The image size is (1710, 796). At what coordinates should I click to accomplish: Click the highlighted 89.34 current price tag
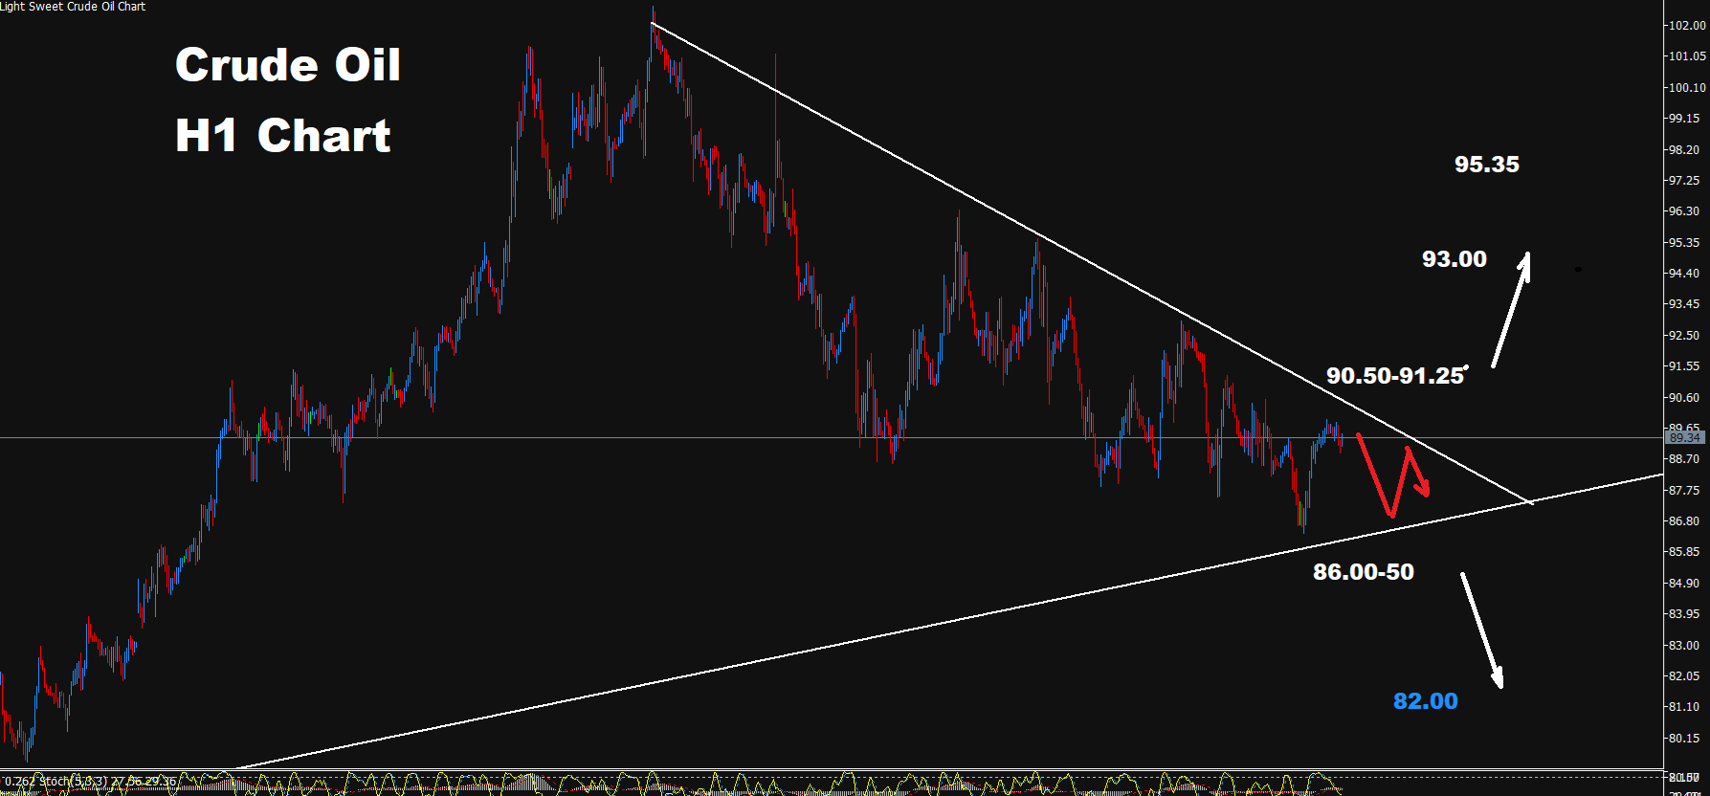[1685, 438]
